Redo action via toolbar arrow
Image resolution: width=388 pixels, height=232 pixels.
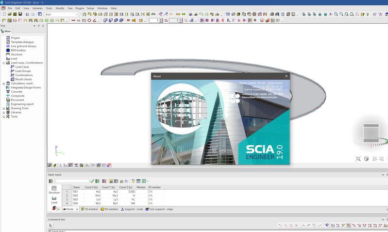coord(33,15)
